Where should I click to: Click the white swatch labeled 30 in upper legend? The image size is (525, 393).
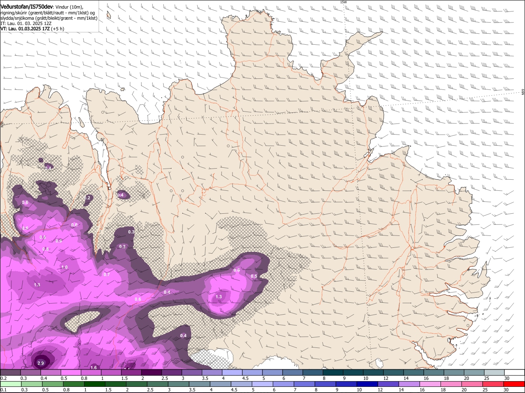[x=514, y=372]
